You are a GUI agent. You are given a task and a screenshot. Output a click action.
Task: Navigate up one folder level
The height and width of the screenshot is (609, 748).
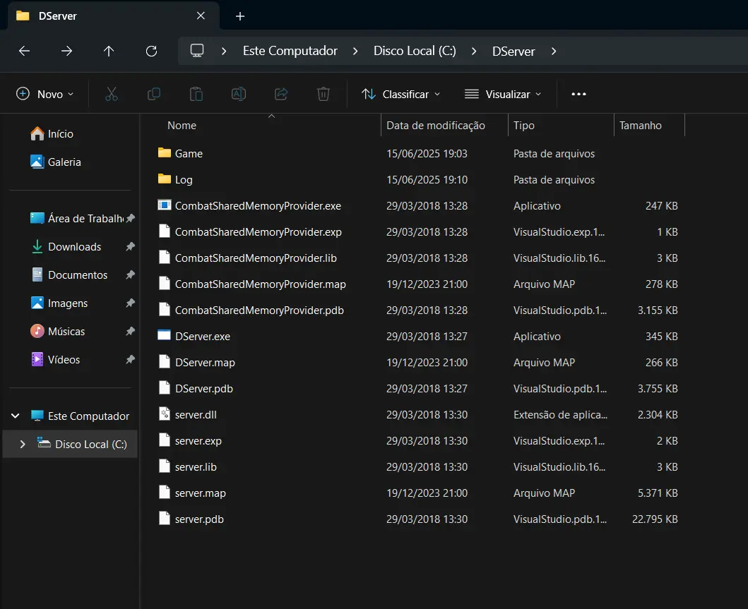(x=109, y=51)
